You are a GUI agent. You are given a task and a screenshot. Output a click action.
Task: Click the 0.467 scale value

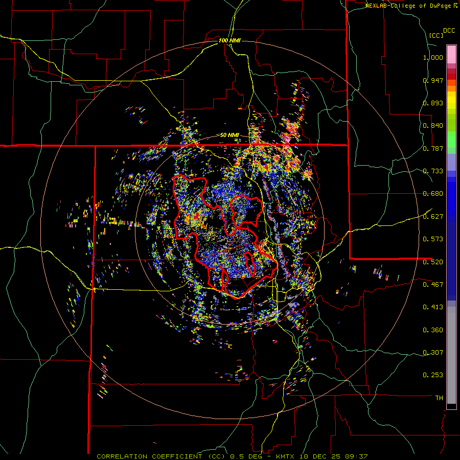[433, 285]
